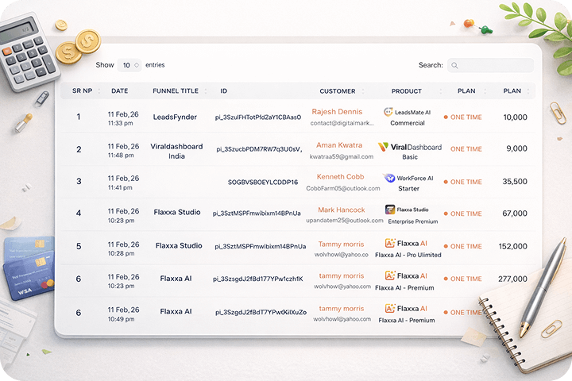The image size is (572, 381).
Task: Click the sort arrows beside the SR NP header
Action: [98, 91]
